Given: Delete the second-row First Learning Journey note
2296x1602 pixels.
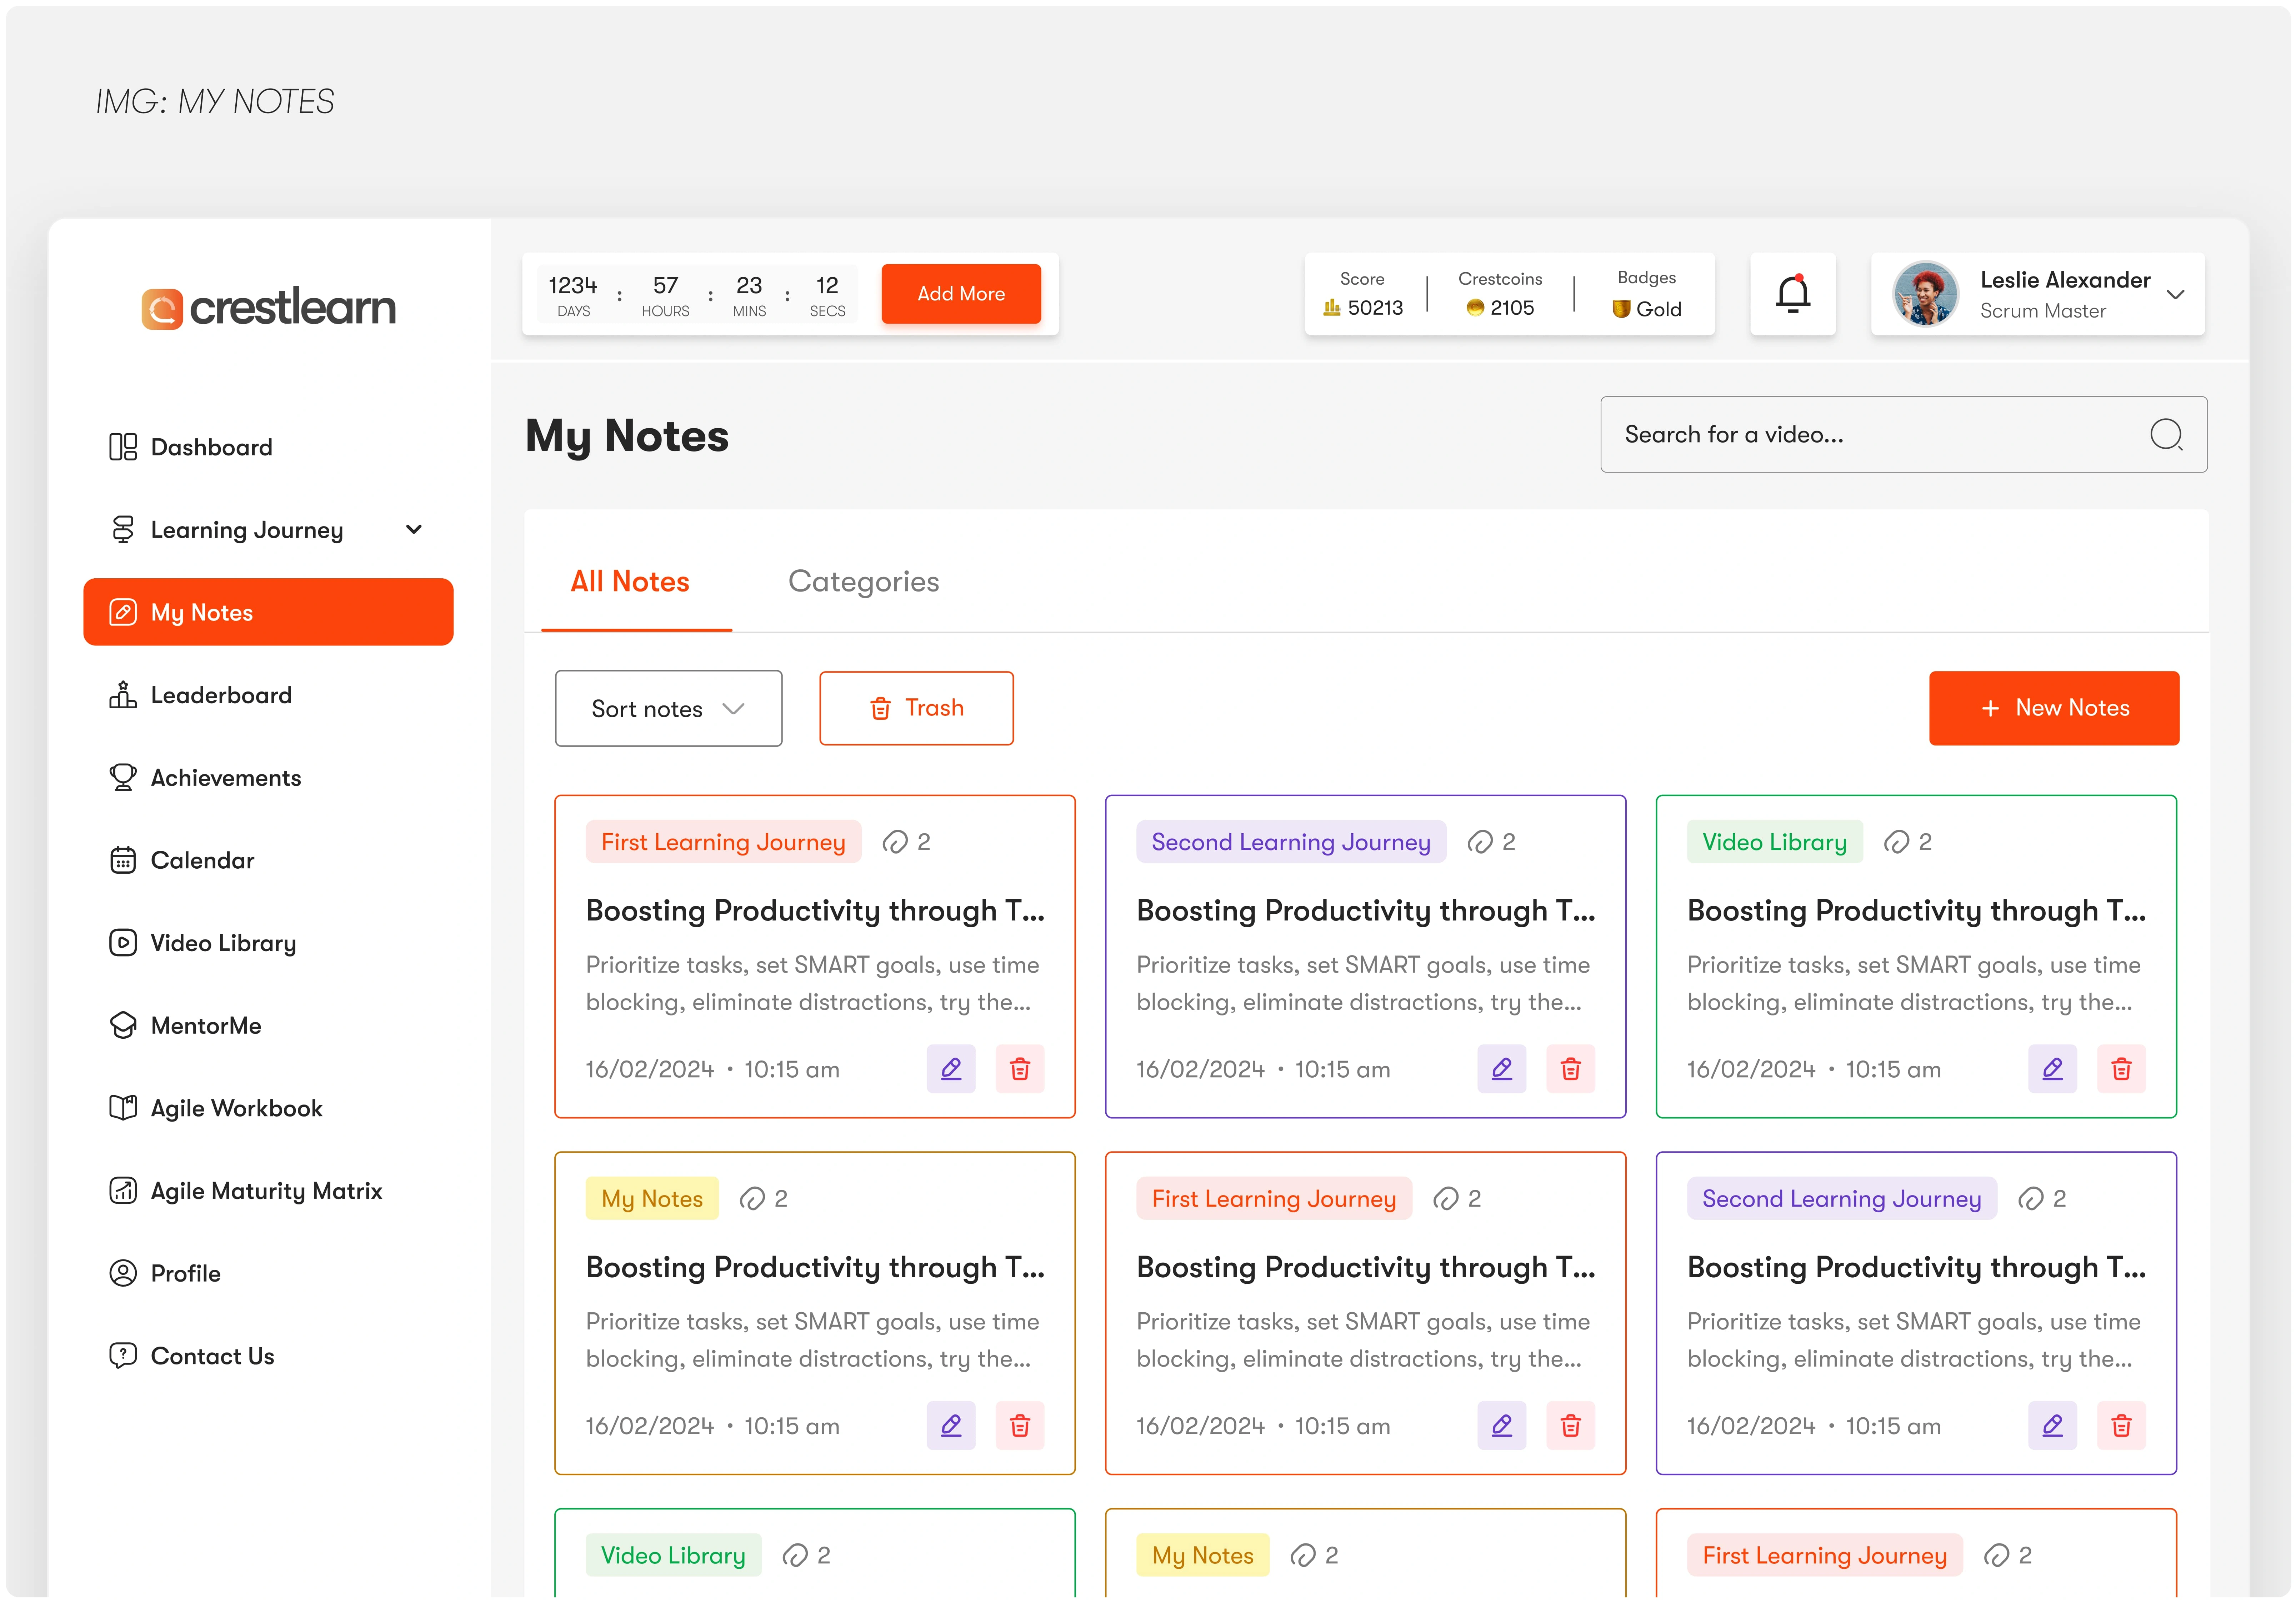Looking at the screenshot, I should [1571, 1426].
